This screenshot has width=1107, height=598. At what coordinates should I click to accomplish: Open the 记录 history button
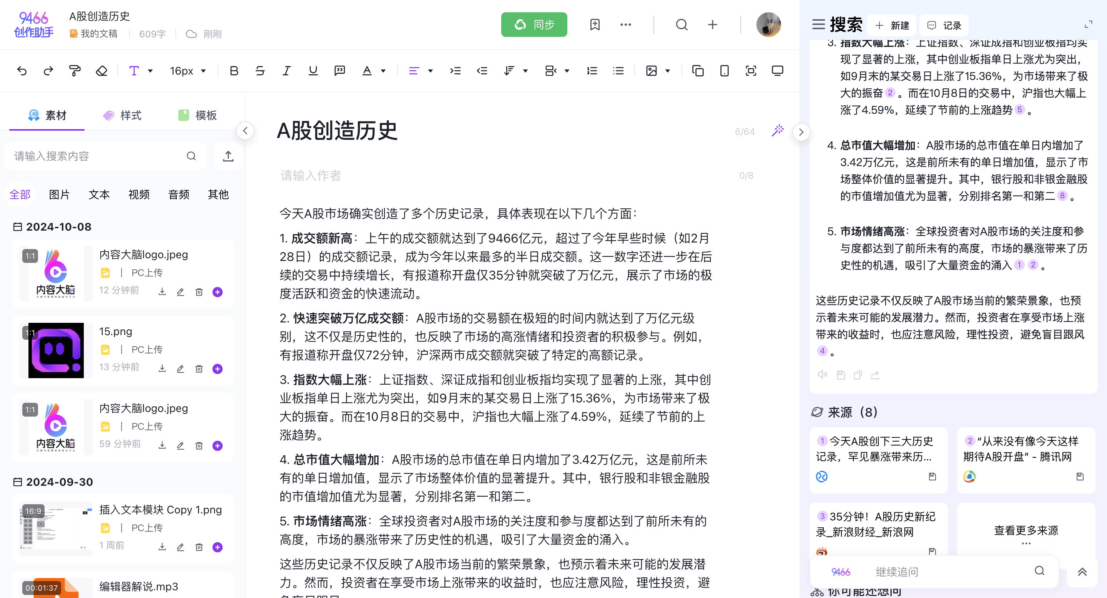(944, 25)
